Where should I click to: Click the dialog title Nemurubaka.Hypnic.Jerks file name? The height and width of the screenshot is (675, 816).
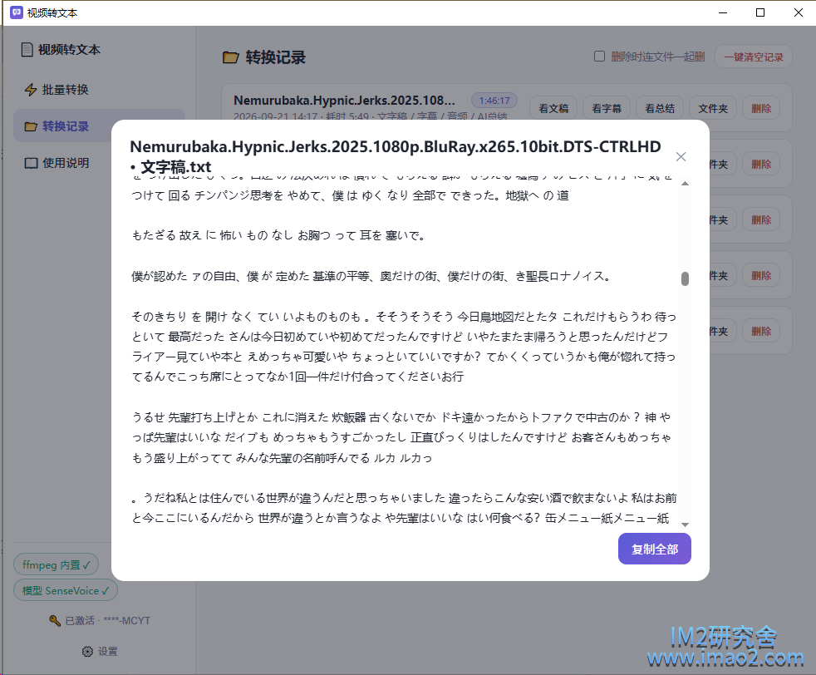point(396,156)
